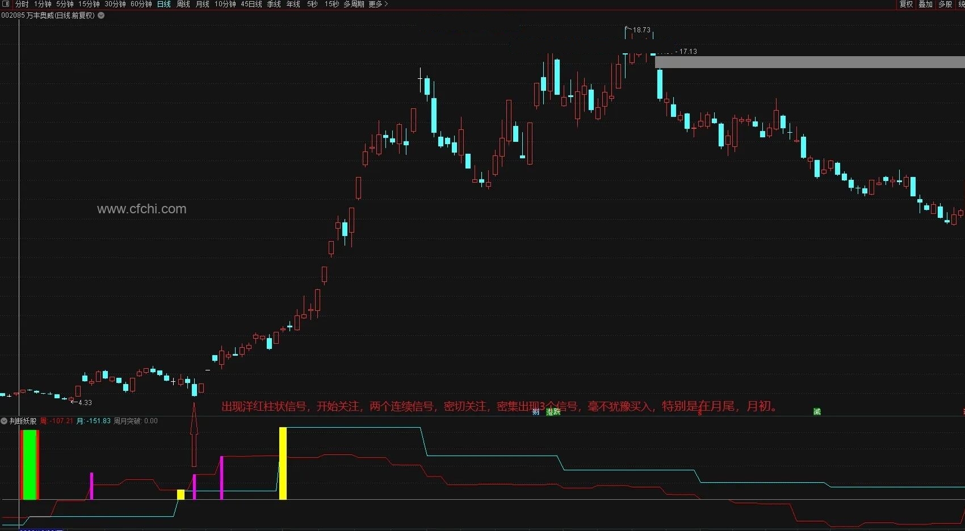The image size is (965, 531).
Task: Click the 港跌 green marker icon
Action: point(553,412)
